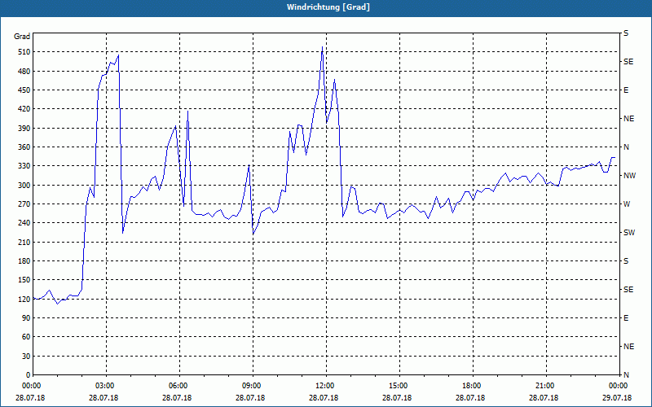Viewport: 652px width, 407px height.
Task: Select the 510 tick label on the left axis
Action: point(22,52)
